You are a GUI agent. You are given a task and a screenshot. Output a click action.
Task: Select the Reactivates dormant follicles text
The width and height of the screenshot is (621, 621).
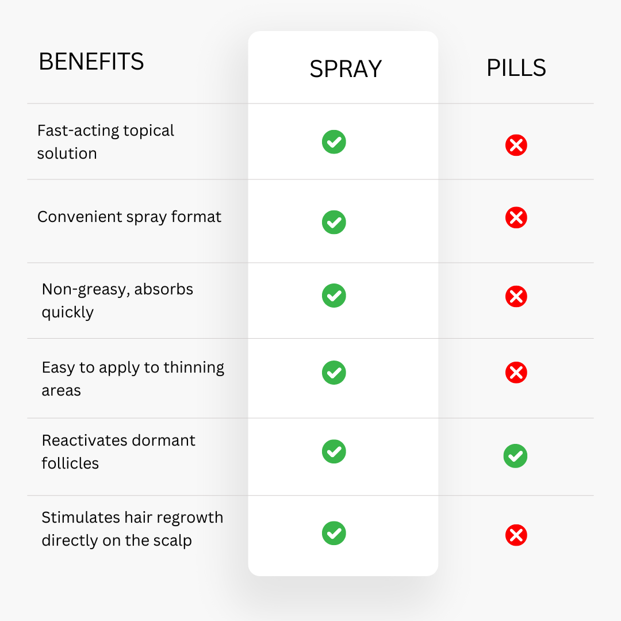click(x=118, y=451)
